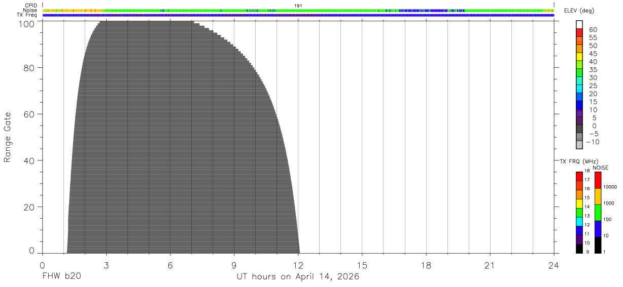Click the 'FHW b20' radar label
Viewport: 623px width, 287px height.
61,277
